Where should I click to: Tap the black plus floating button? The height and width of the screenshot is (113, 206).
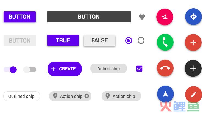[193, 68]
